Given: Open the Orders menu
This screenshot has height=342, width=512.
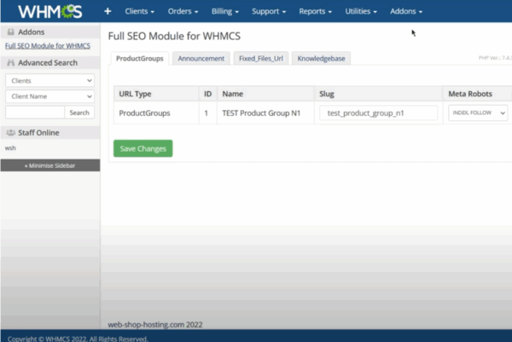Looking at the screenshot, I should pyautogui.click(x=183, y=12).
